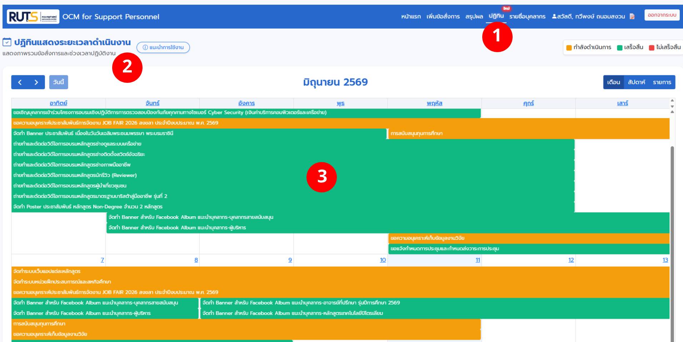
Task: Open the เพิ่มข้อสั่งการ menu item
Action: 443,16
